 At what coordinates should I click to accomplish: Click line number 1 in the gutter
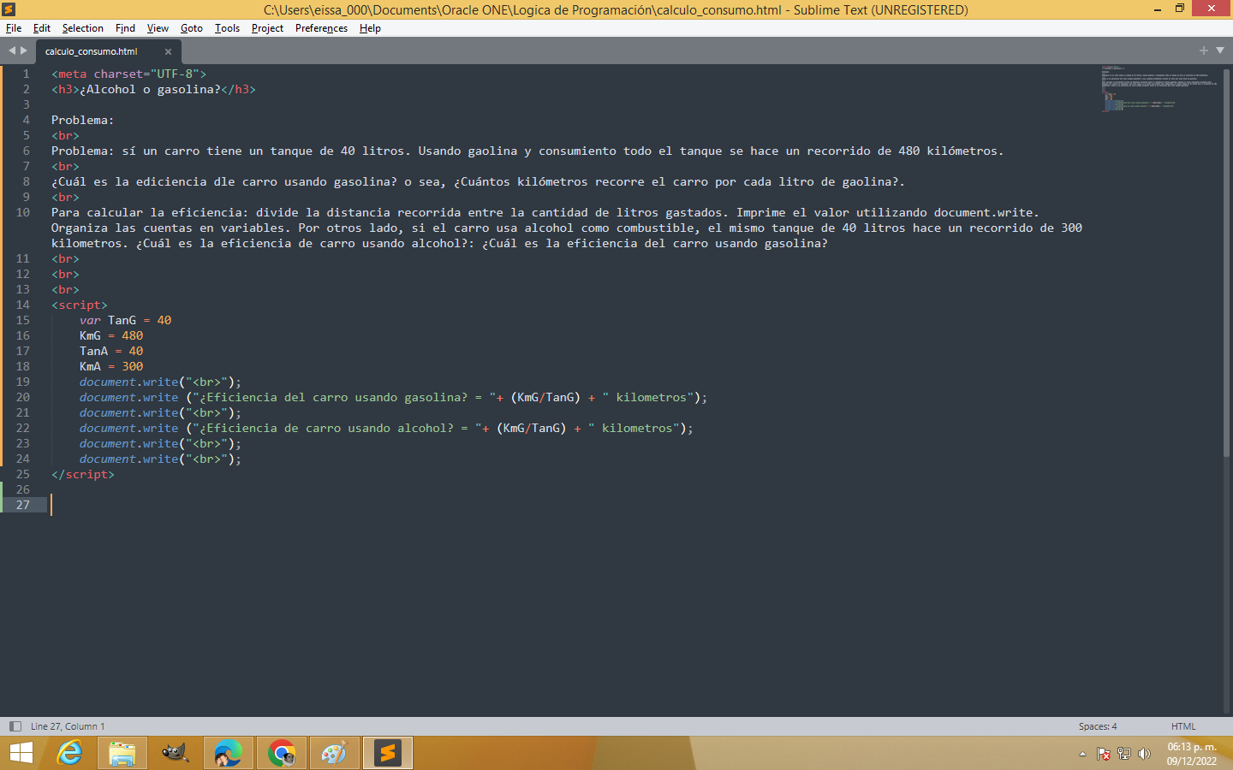[27, 74]
